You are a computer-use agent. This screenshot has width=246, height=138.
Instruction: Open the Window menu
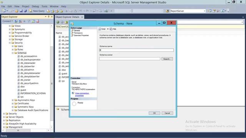(x=54, y=7)
